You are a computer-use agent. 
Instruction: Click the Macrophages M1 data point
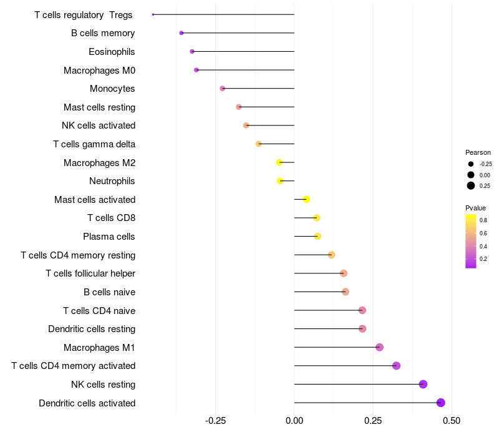point(379,347)
